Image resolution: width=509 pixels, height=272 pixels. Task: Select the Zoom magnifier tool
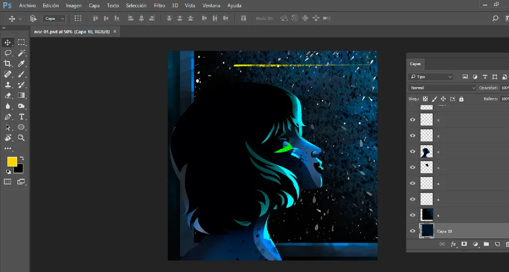(x=21, y=138)
